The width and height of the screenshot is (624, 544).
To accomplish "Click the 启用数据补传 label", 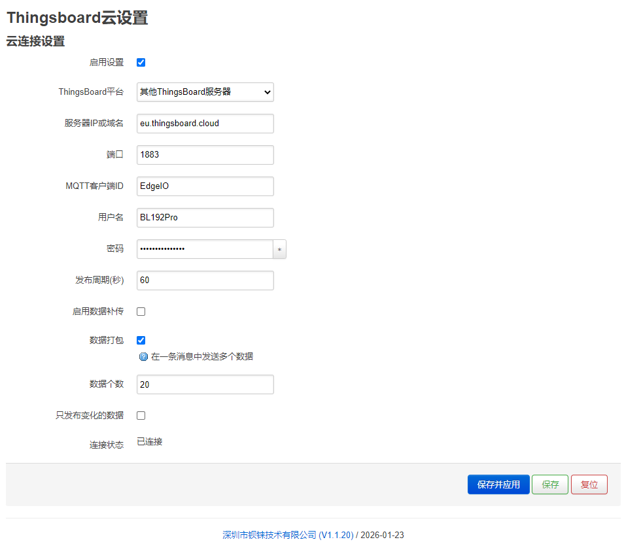I will [98, 312].
